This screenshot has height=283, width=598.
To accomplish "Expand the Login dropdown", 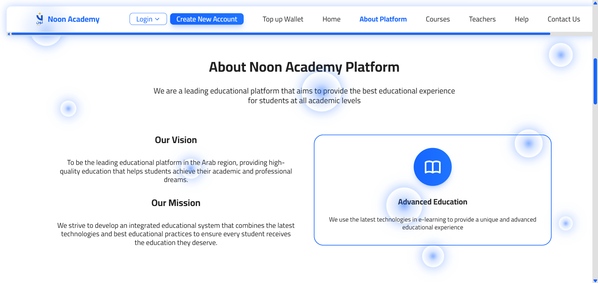I will tap(148, 19).
